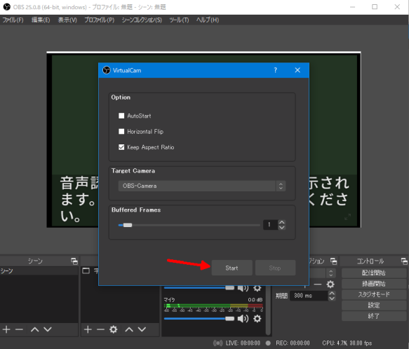Move source up with arrow icon
The height and width of the screenshot is (349, 409).
pyautogui.click(x=129, y=329)
